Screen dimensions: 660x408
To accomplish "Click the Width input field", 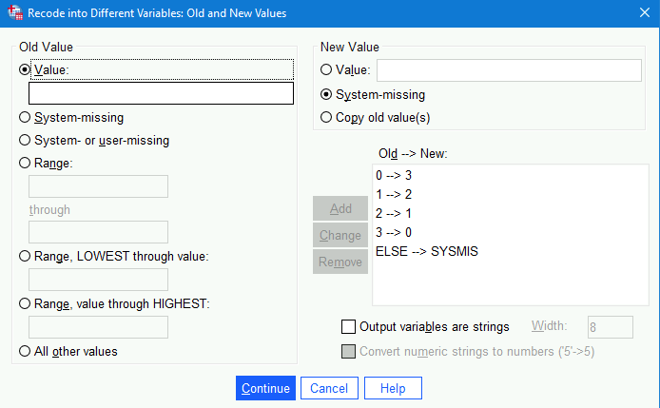I will [x=611, y=327].
